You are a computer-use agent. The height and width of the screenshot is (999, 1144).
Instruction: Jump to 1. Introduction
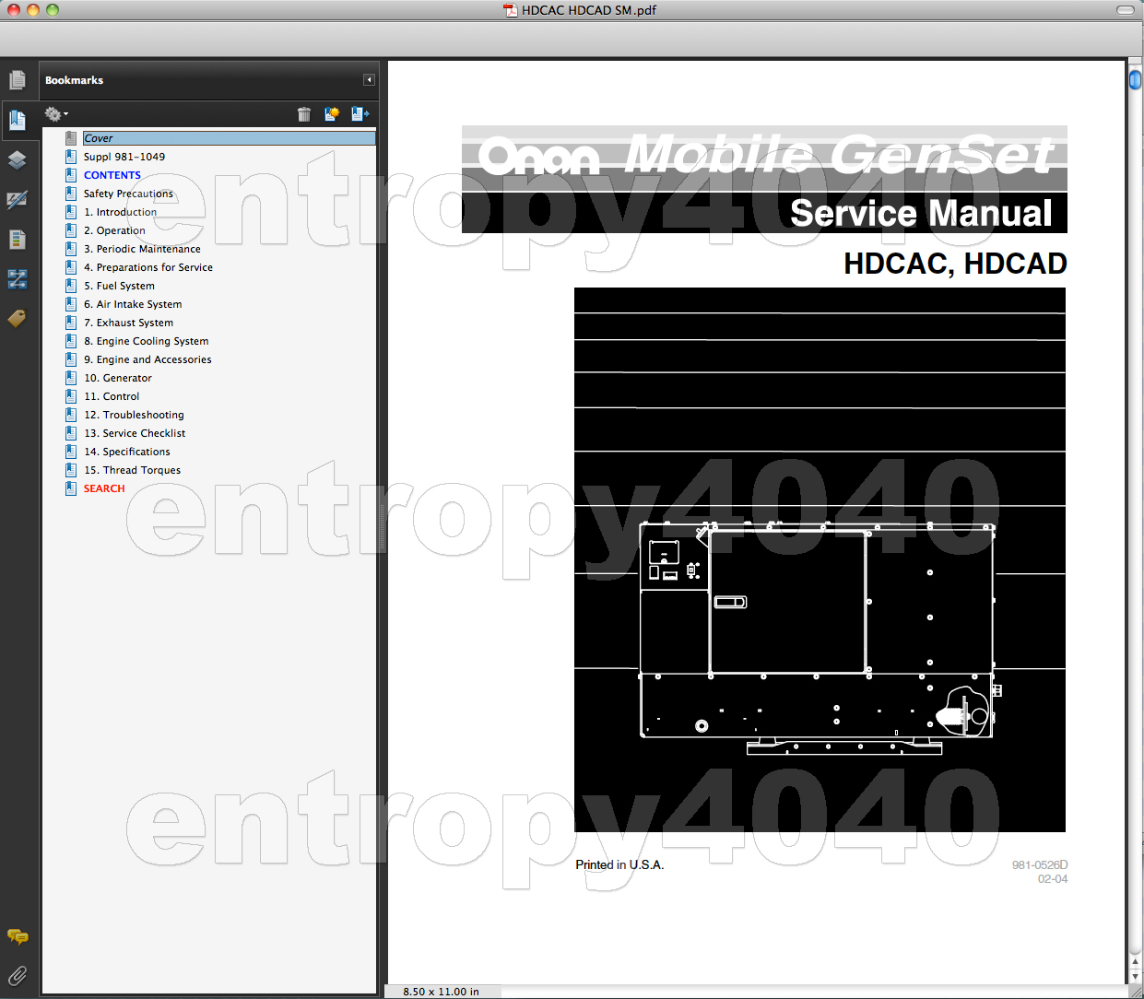(120, 212)
